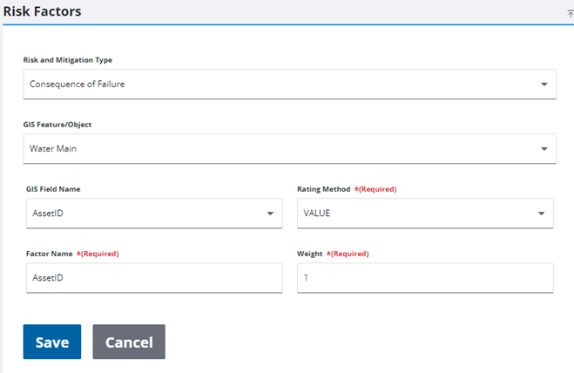
Task: Click the Risk Factors panel title
Action: [x=42, y=12]
